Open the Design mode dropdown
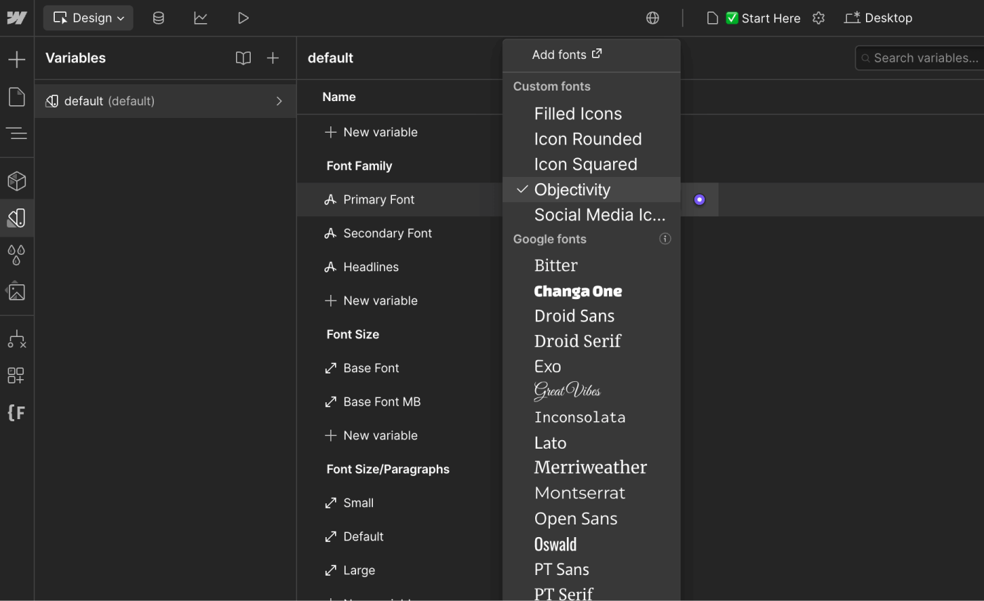This screenshot has width=984, height=601. tap(88, 17)
